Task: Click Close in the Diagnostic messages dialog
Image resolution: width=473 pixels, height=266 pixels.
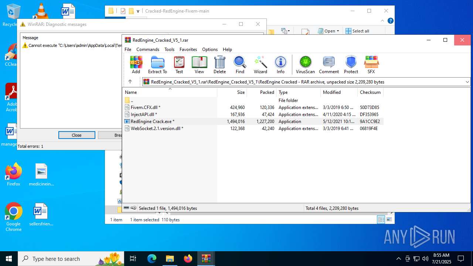Action: tap(76, 135)
